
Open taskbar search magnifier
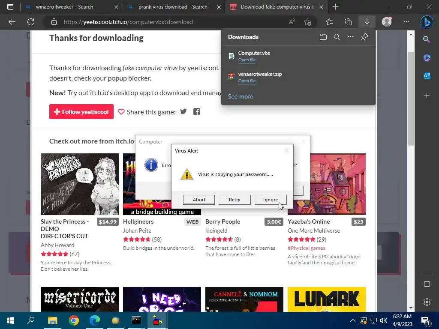coord(31,320)
